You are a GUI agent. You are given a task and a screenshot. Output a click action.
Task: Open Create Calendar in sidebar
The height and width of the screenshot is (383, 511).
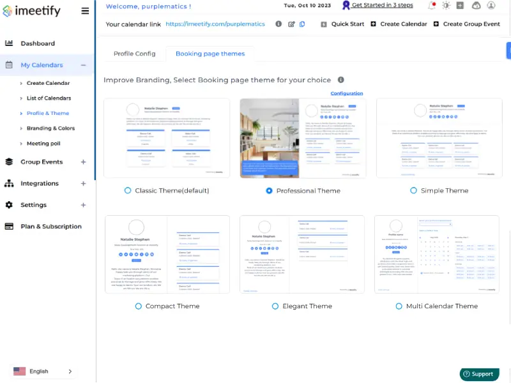click(x=49, y=83)
